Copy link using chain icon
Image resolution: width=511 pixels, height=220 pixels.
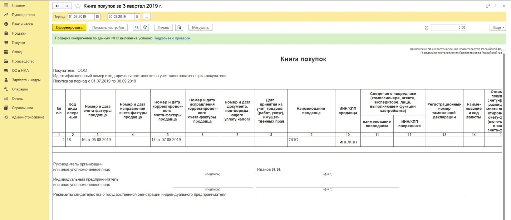[488, 6]
